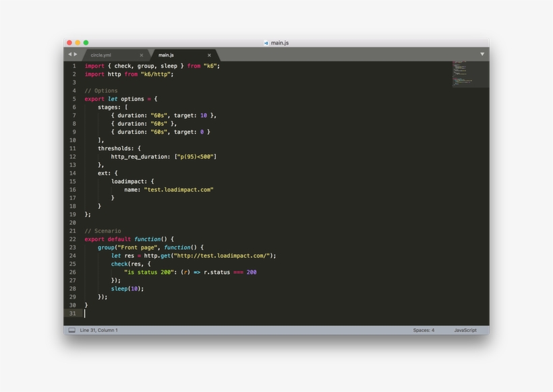Click the Line 31, Column 1 status indicator
Screen dimensions: 553x392
tap(100, 330)
